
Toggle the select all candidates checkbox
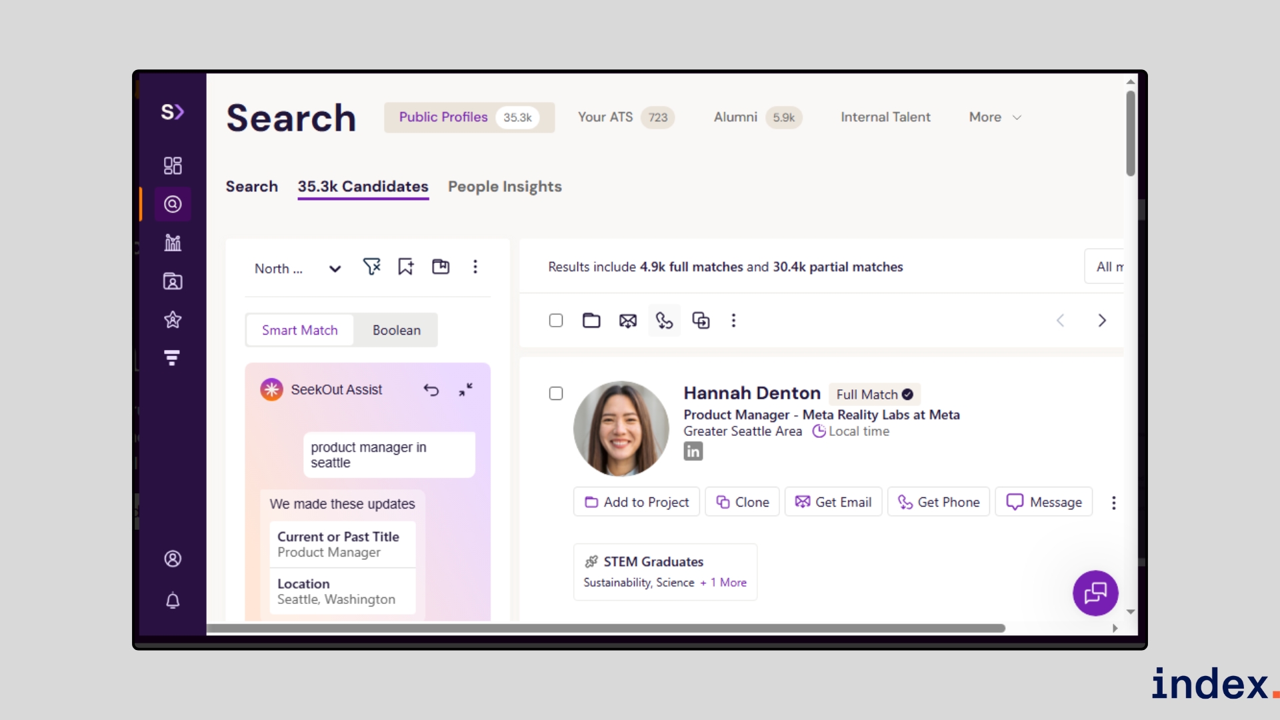556,321
